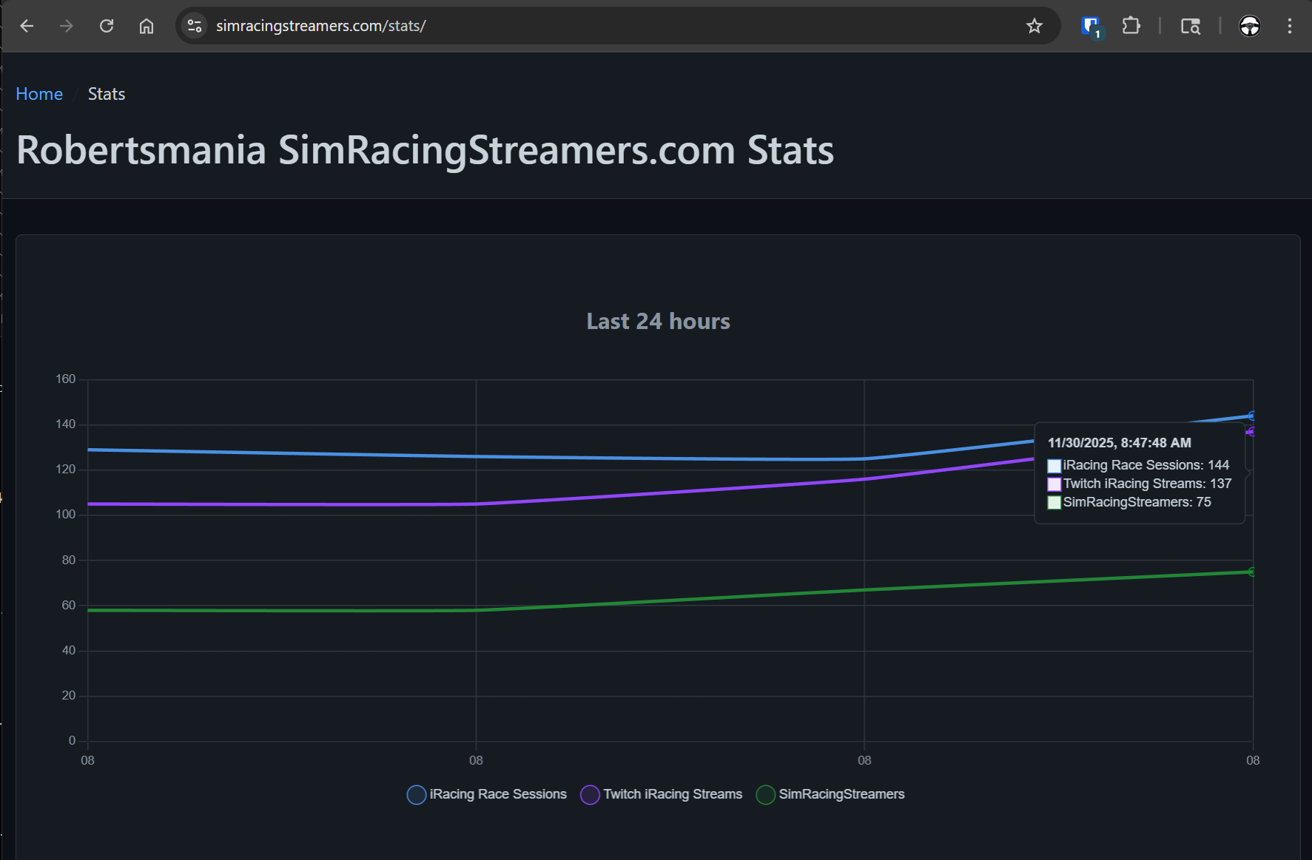Launch the search-with-lens page tool
1312x860 pixels.
click(x=1191, y=25)
